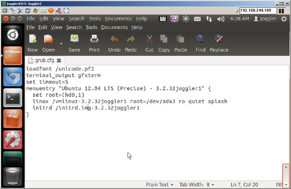Undo the last edit
This screenshot has width=291, height=189.
click(x=114, y=43)
